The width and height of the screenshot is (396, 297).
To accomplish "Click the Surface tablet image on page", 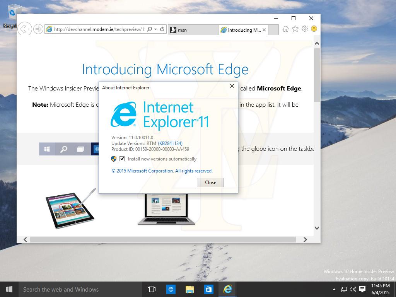I will [71, 208].
